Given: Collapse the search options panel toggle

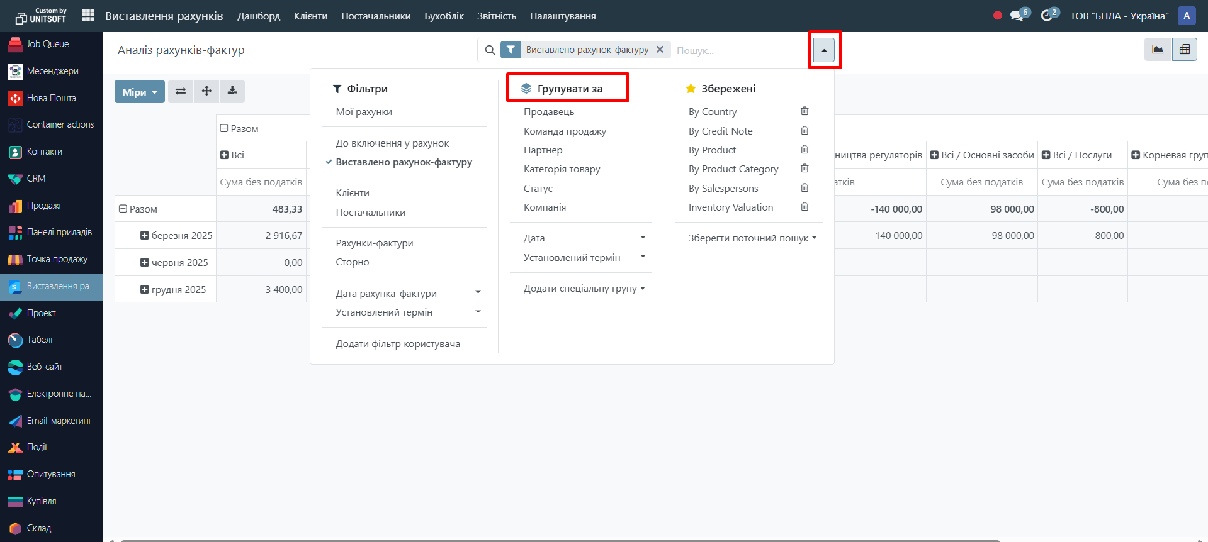Looking at the screenshot, I should tap(823, 50).
